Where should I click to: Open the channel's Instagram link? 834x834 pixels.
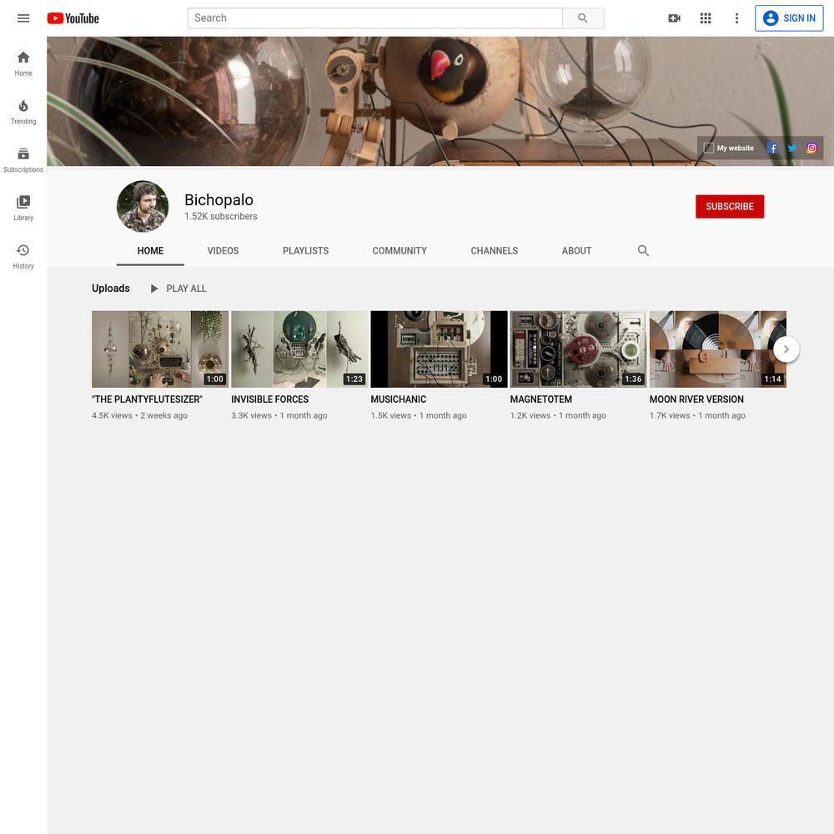811,148
